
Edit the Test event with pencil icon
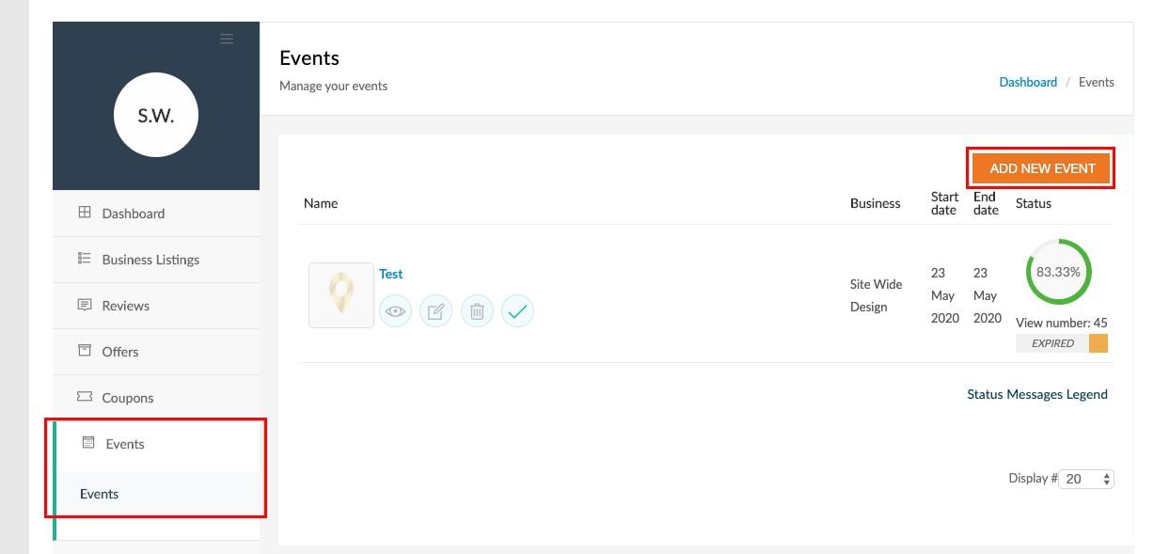[x=435, y=311]
